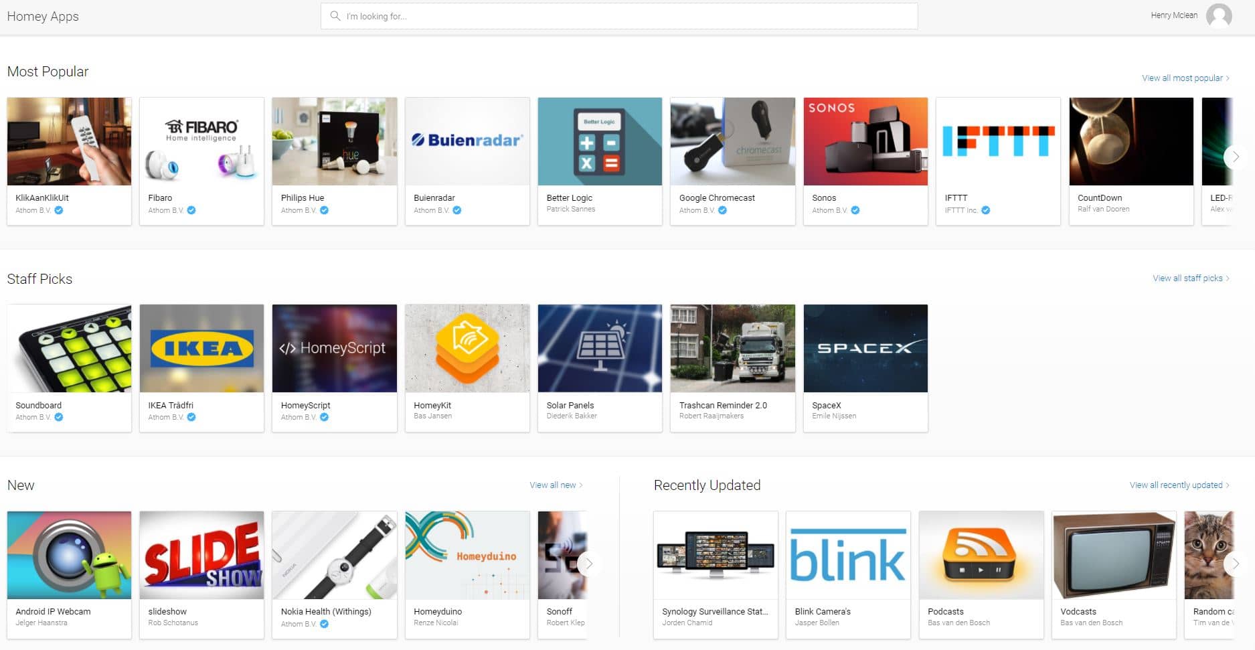Open the Nokia Health watch image
The image size is (1255, 650).
334,555
